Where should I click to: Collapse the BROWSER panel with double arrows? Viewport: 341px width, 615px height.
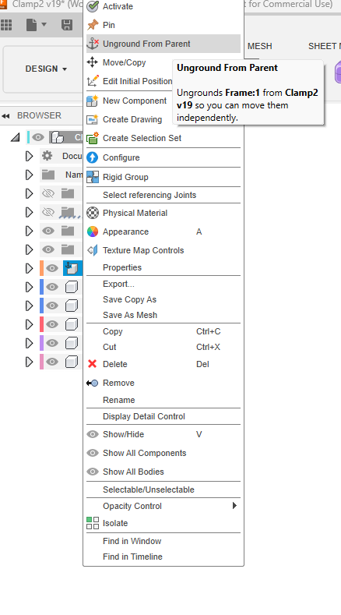tap(5, 115)
